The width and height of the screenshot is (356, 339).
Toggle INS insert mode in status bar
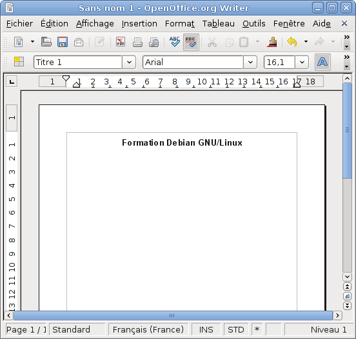click(206, 329)
